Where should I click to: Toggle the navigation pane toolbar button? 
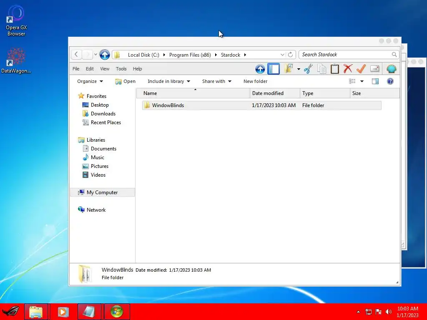pos(274,69)
